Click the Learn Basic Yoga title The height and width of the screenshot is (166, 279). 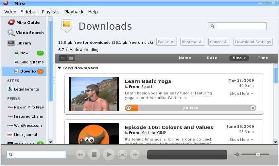[x=148, y=81]
